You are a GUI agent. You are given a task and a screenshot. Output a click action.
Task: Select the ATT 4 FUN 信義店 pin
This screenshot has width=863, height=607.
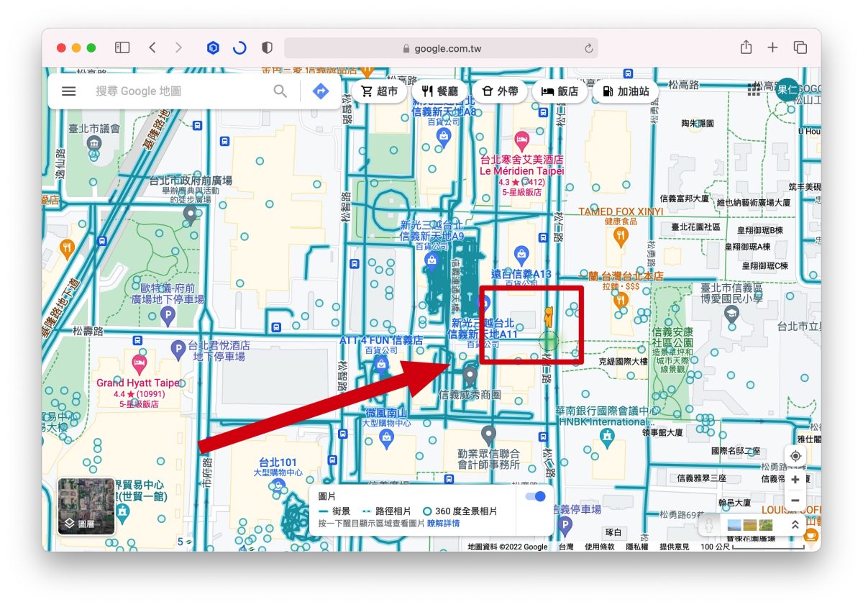pyautogui.click(x=381, y=367)
